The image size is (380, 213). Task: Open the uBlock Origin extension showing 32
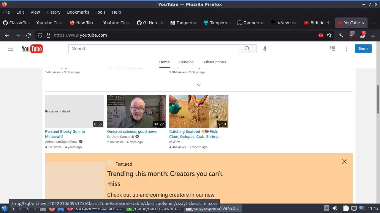pyautogui.click(x=352, y=35)
